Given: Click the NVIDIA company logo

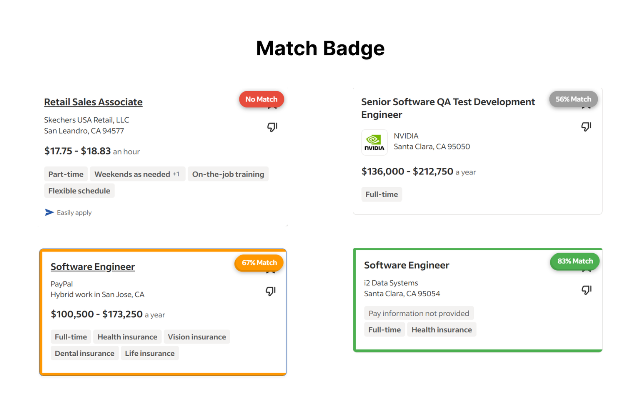Looking at the screenshot, I should 374,142.
